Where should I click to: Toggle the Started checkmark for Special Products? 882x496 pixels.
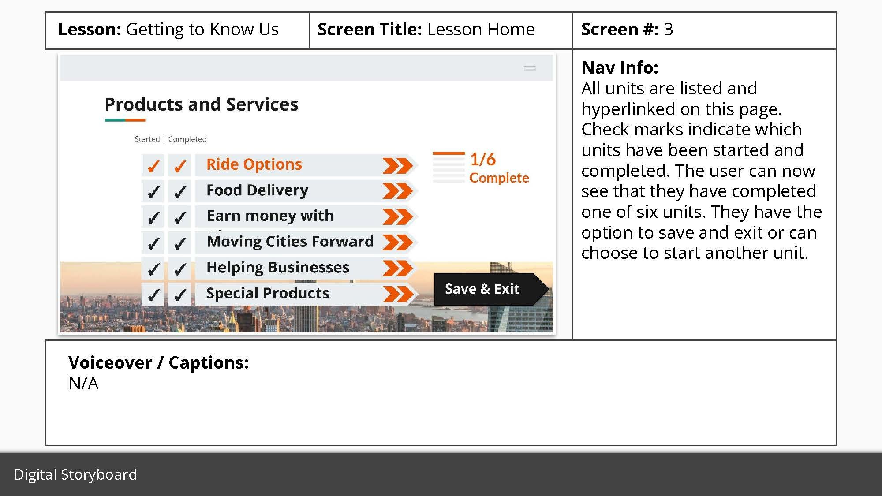point(153,294)
